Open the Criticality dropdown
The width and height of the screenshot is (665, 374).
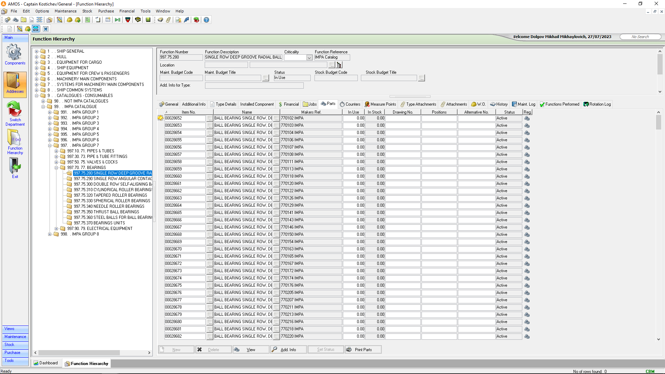309,58
